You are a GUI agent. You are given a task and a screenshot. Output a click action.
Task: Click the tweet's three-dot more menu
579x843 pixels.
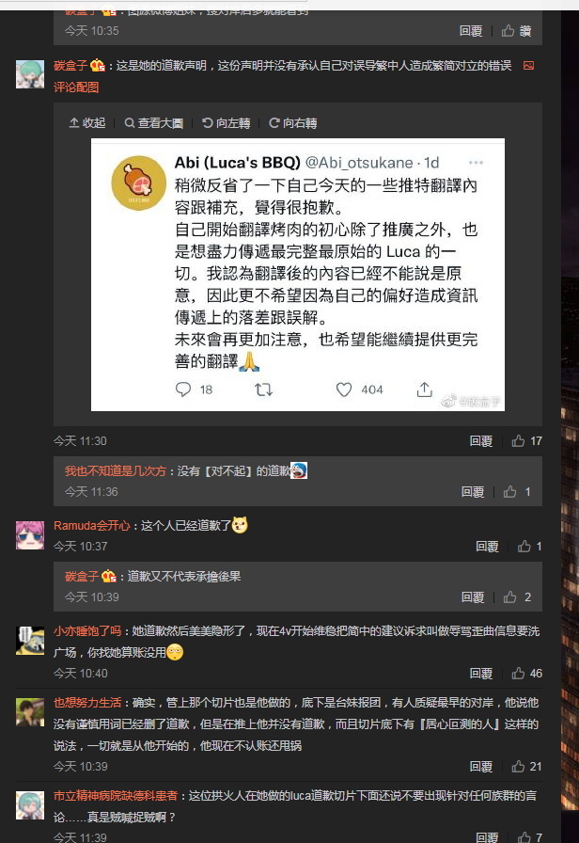coord(476,163)
